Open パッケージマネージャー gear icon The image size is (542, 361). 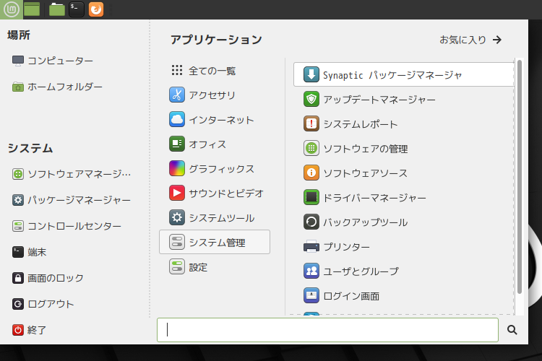[18, 200]
